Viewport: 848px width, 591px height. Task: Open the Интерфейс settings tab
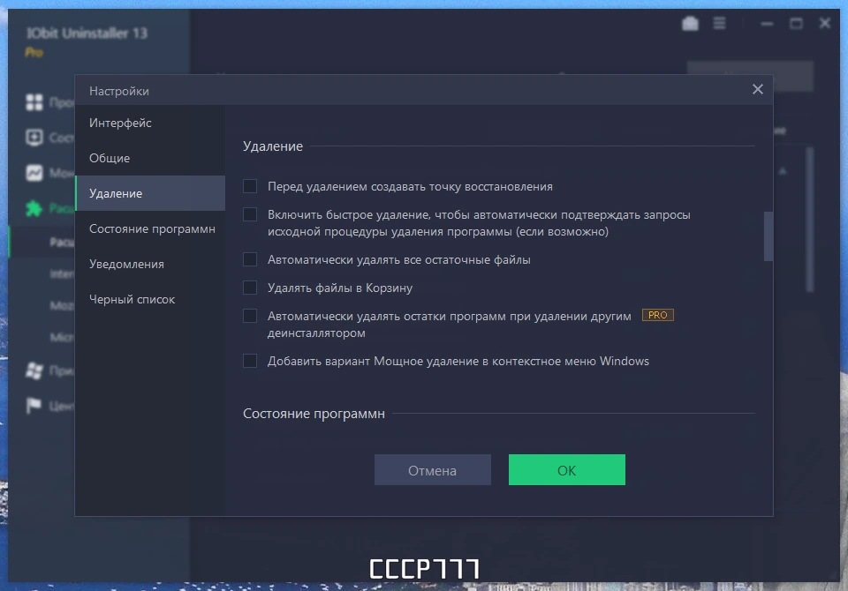[150, 123]
